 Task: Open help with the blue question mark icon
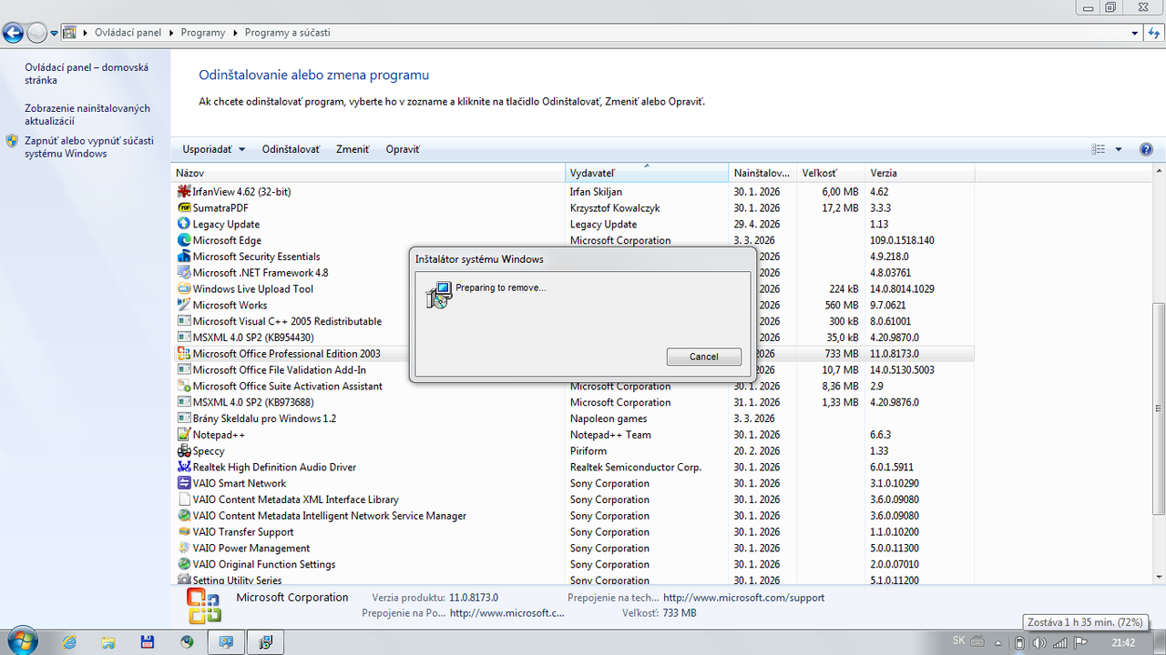coord(1146,149)
